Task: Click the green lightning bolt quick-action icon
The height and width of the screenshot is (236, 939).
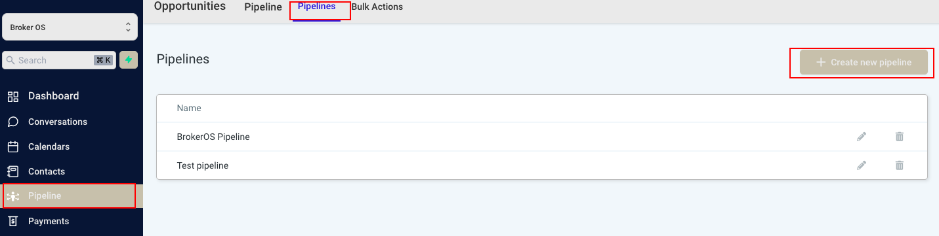Action: point(129,60)
